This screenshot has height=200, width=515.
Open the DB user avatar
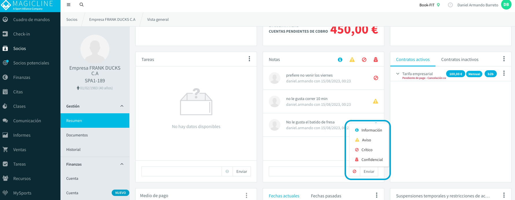506,5
